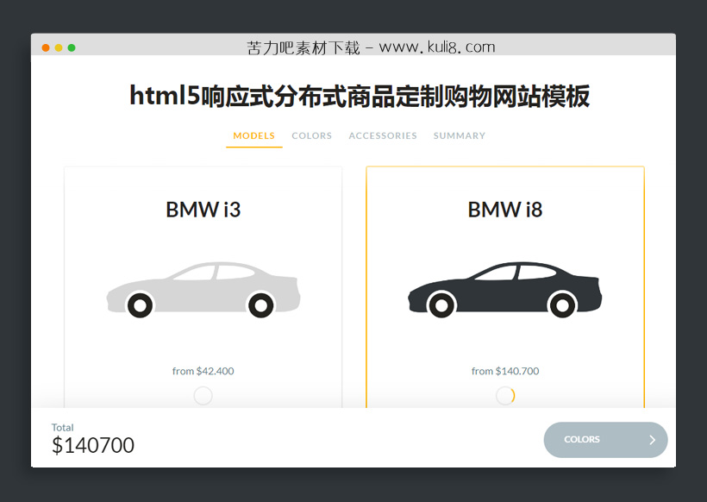Switch to the COLORS tab in navigation
Viewport: 707px width, 502px height.
tap(311, 135)
